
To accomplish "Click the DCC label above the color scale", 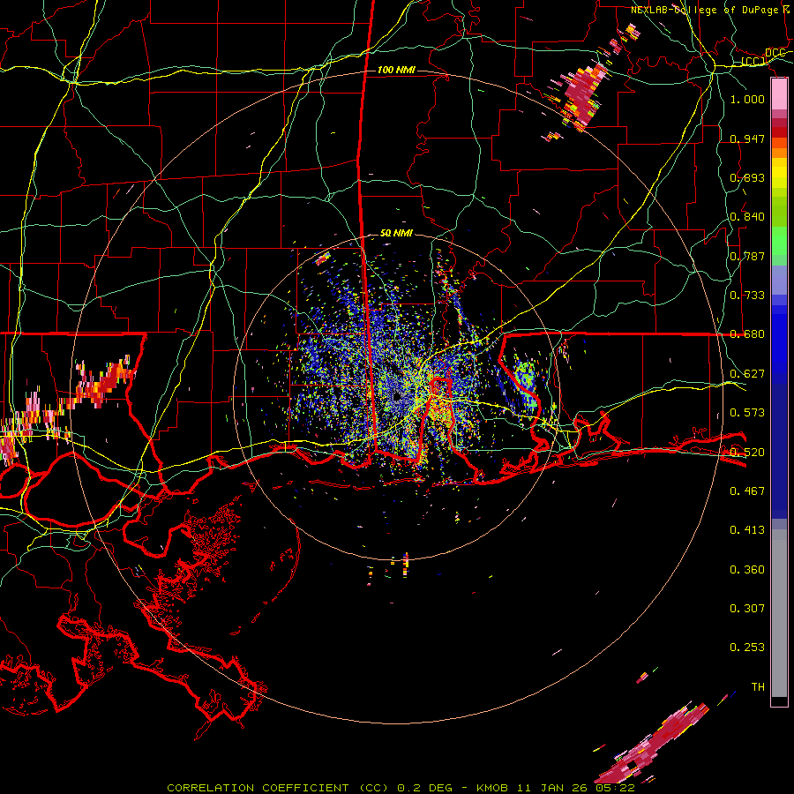I will [775, 53].
